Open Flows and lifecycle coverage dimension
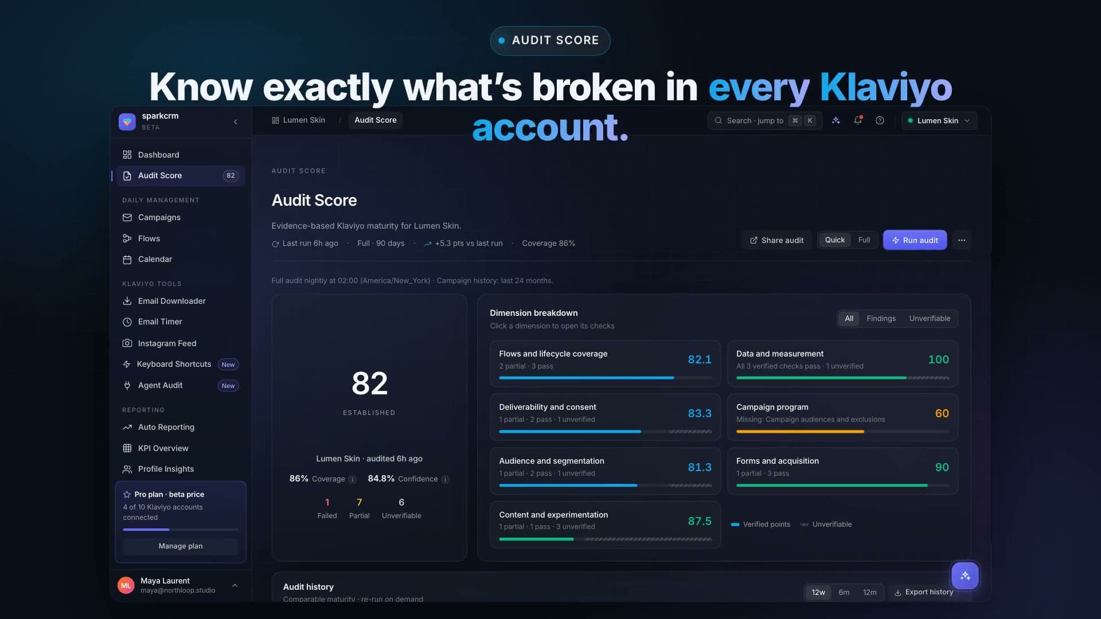 tap(605, 364)
